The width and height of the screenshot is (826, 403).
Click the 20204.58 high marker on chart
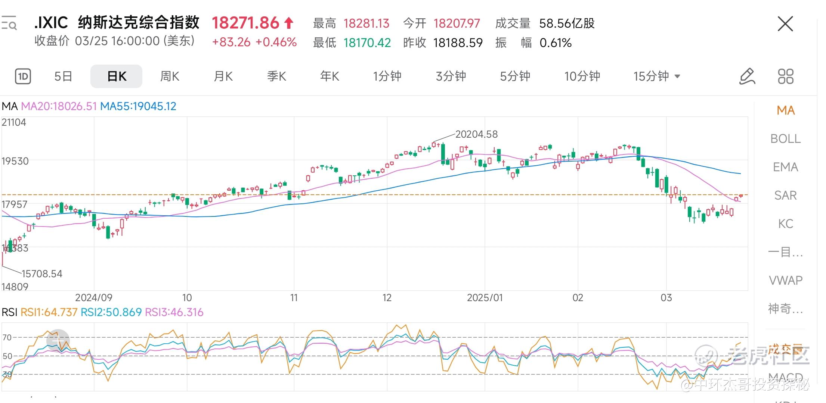[476, 134]
